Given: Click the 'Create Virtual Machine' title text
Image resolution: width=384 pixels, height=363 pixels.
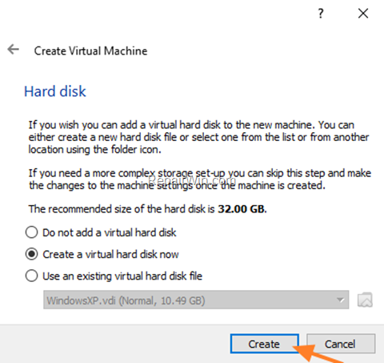Looking at the screenshot, I should 90,50.
